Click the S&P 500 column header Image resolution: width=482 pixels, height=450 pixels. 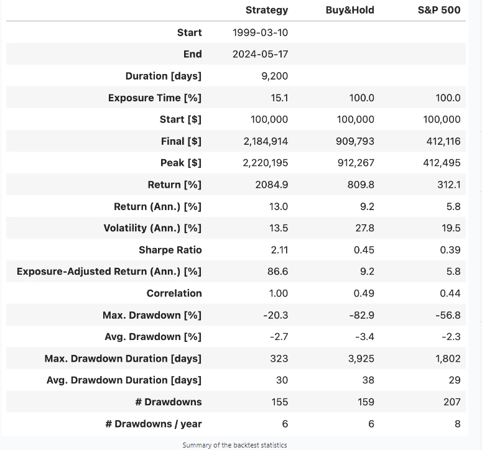[x=440, y=10]
